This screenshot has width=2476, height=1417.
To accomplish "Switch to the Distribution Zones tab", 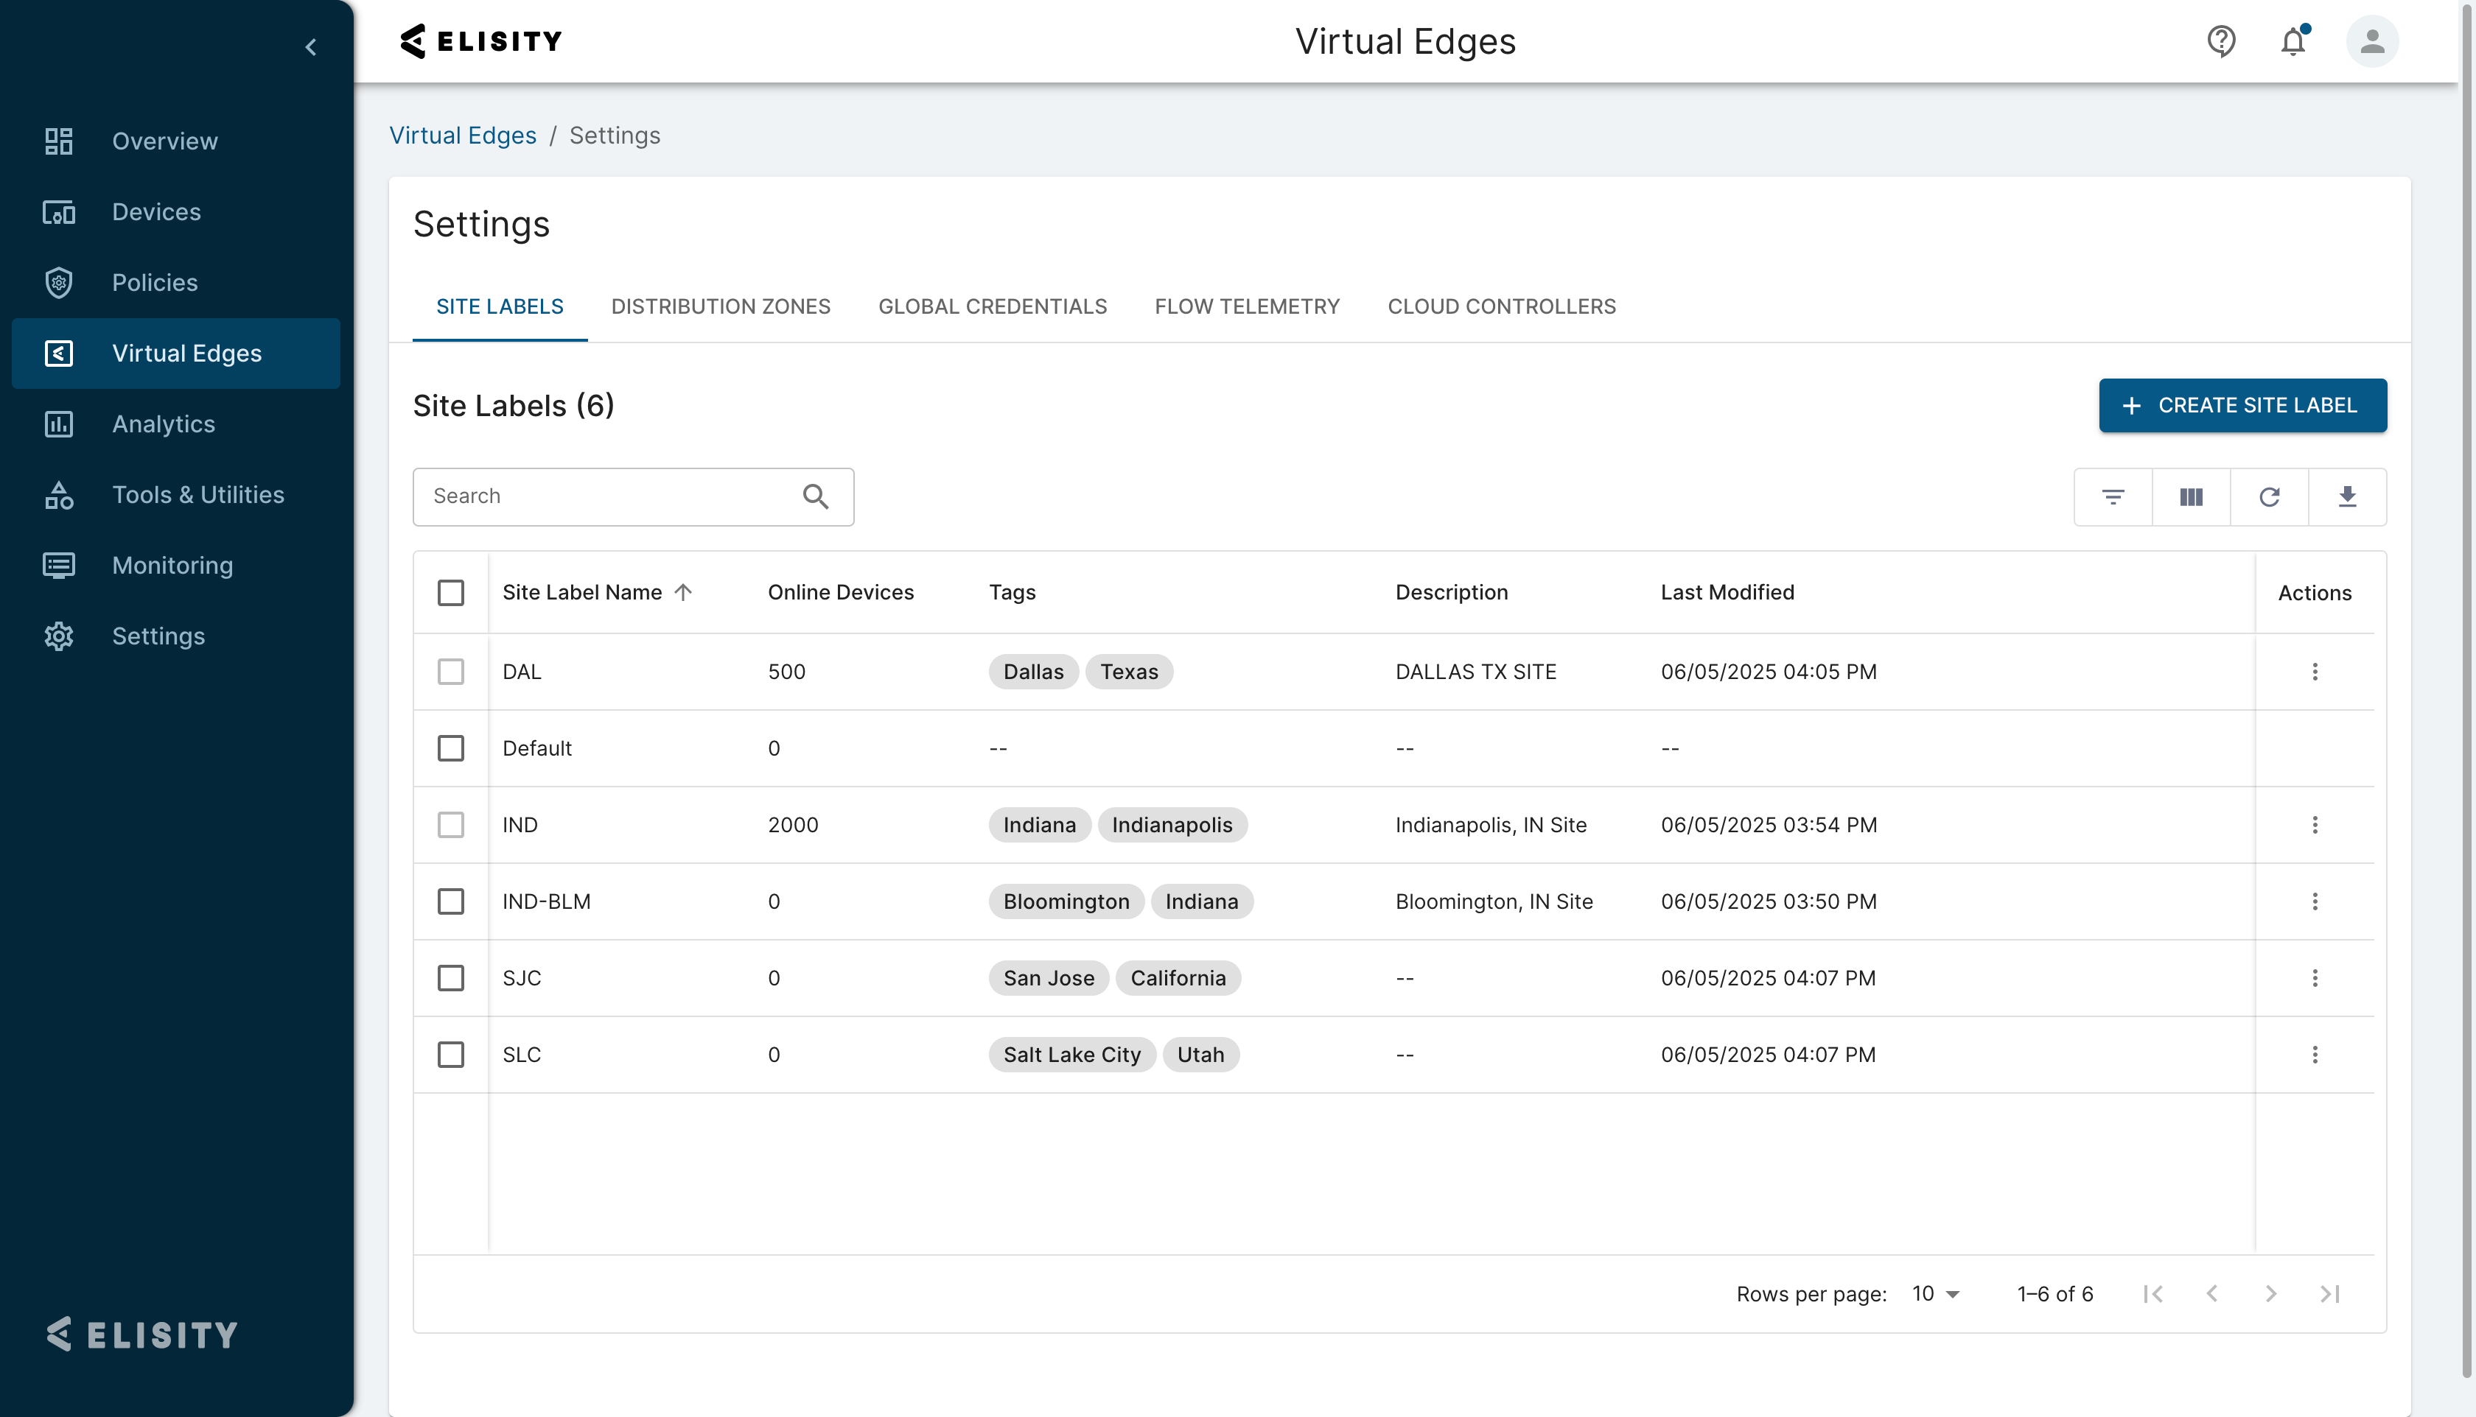I will pyautogui.click(x=721, y=306).
